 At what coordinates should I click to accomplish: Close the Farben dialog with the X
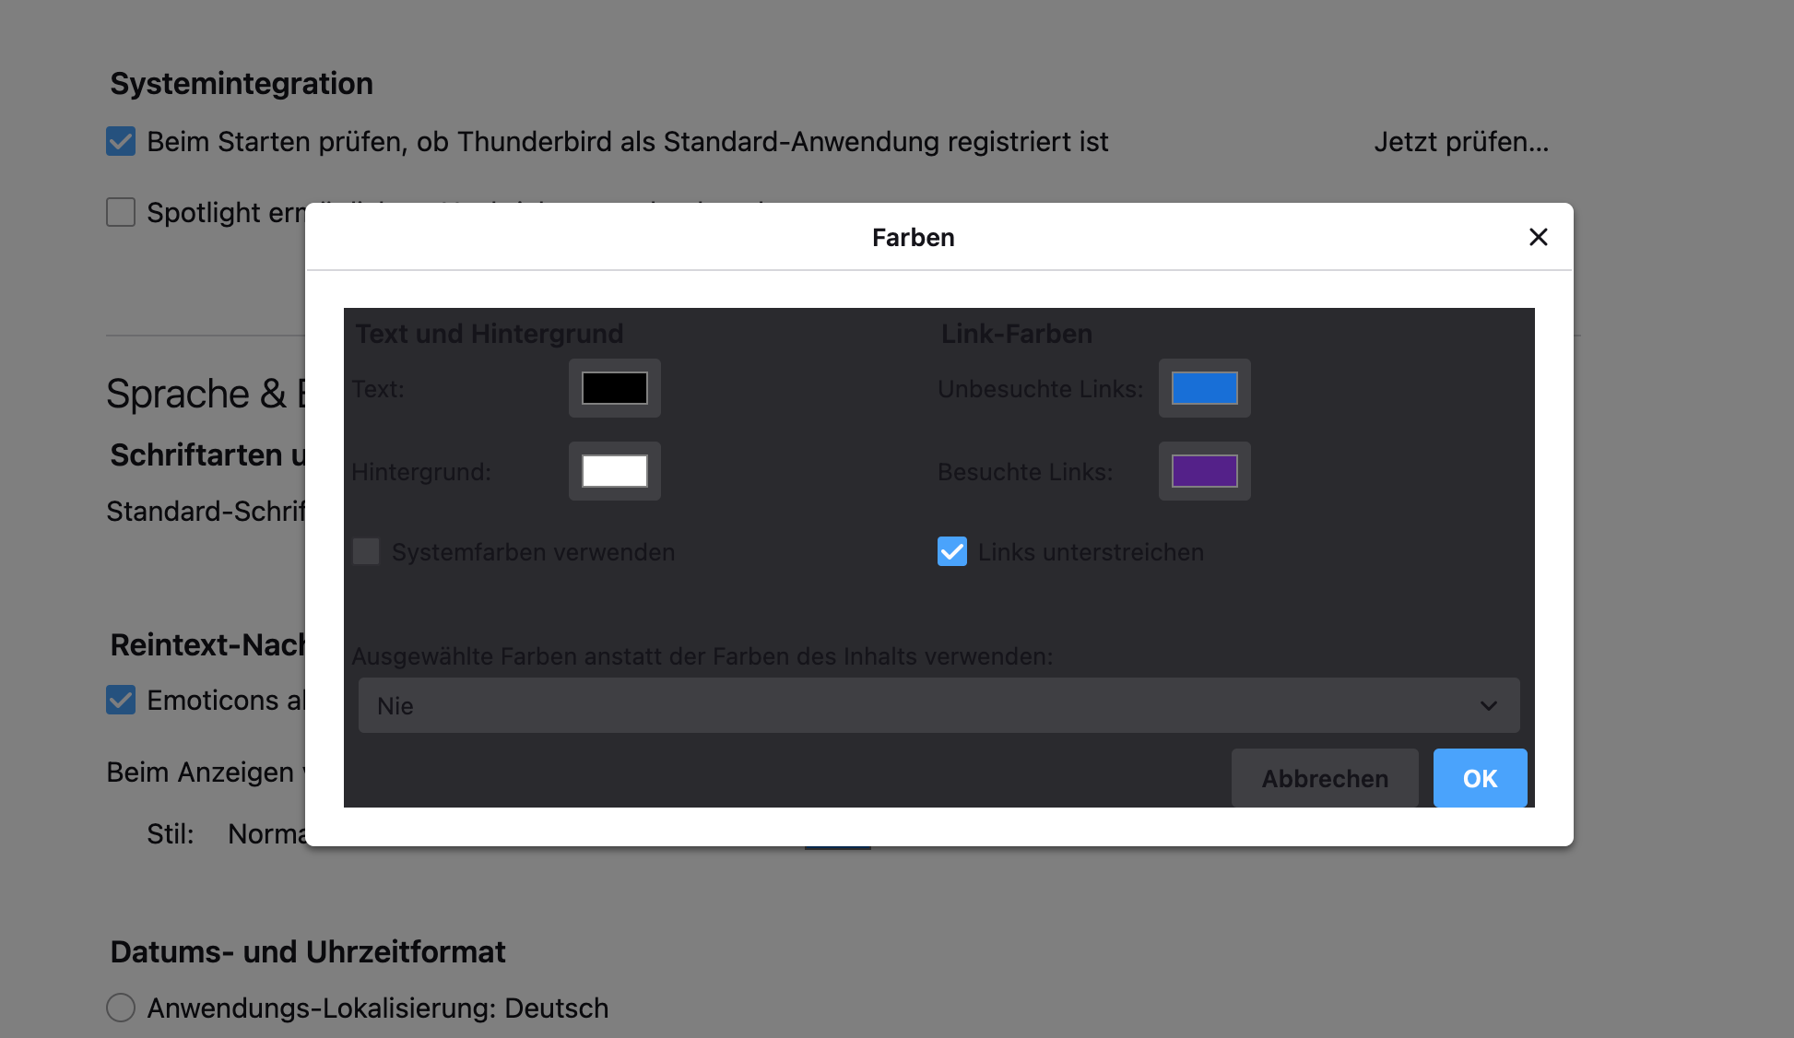(1538, 237)
